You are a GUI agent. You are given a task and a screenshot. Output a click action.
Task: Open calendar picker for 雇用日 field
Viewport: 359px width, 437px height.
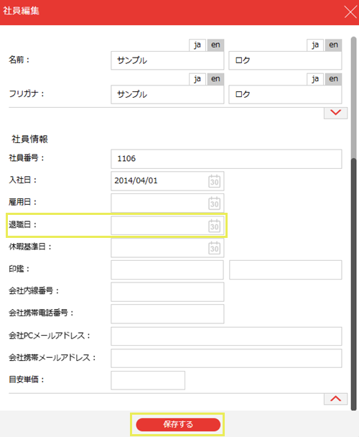tap(214, 203)
